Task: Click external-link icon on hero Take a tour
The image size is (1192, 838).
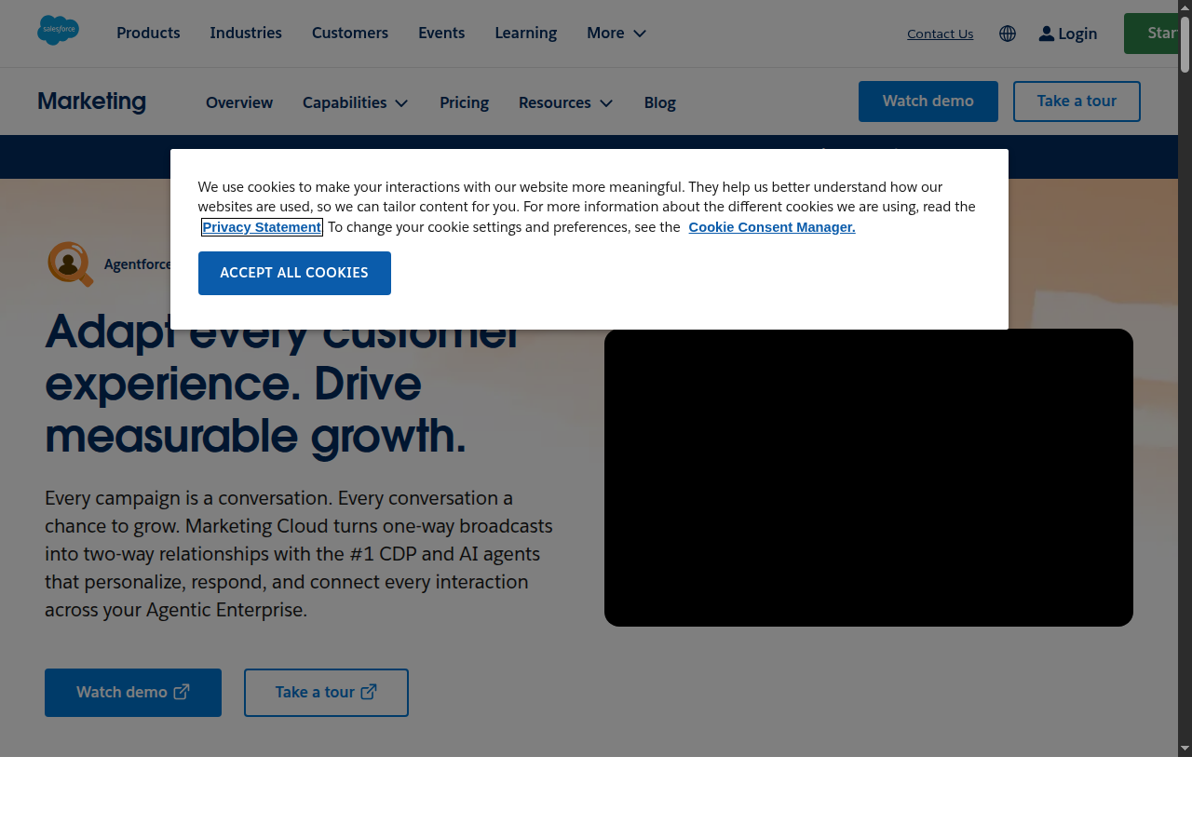Action: pos(369,692)
